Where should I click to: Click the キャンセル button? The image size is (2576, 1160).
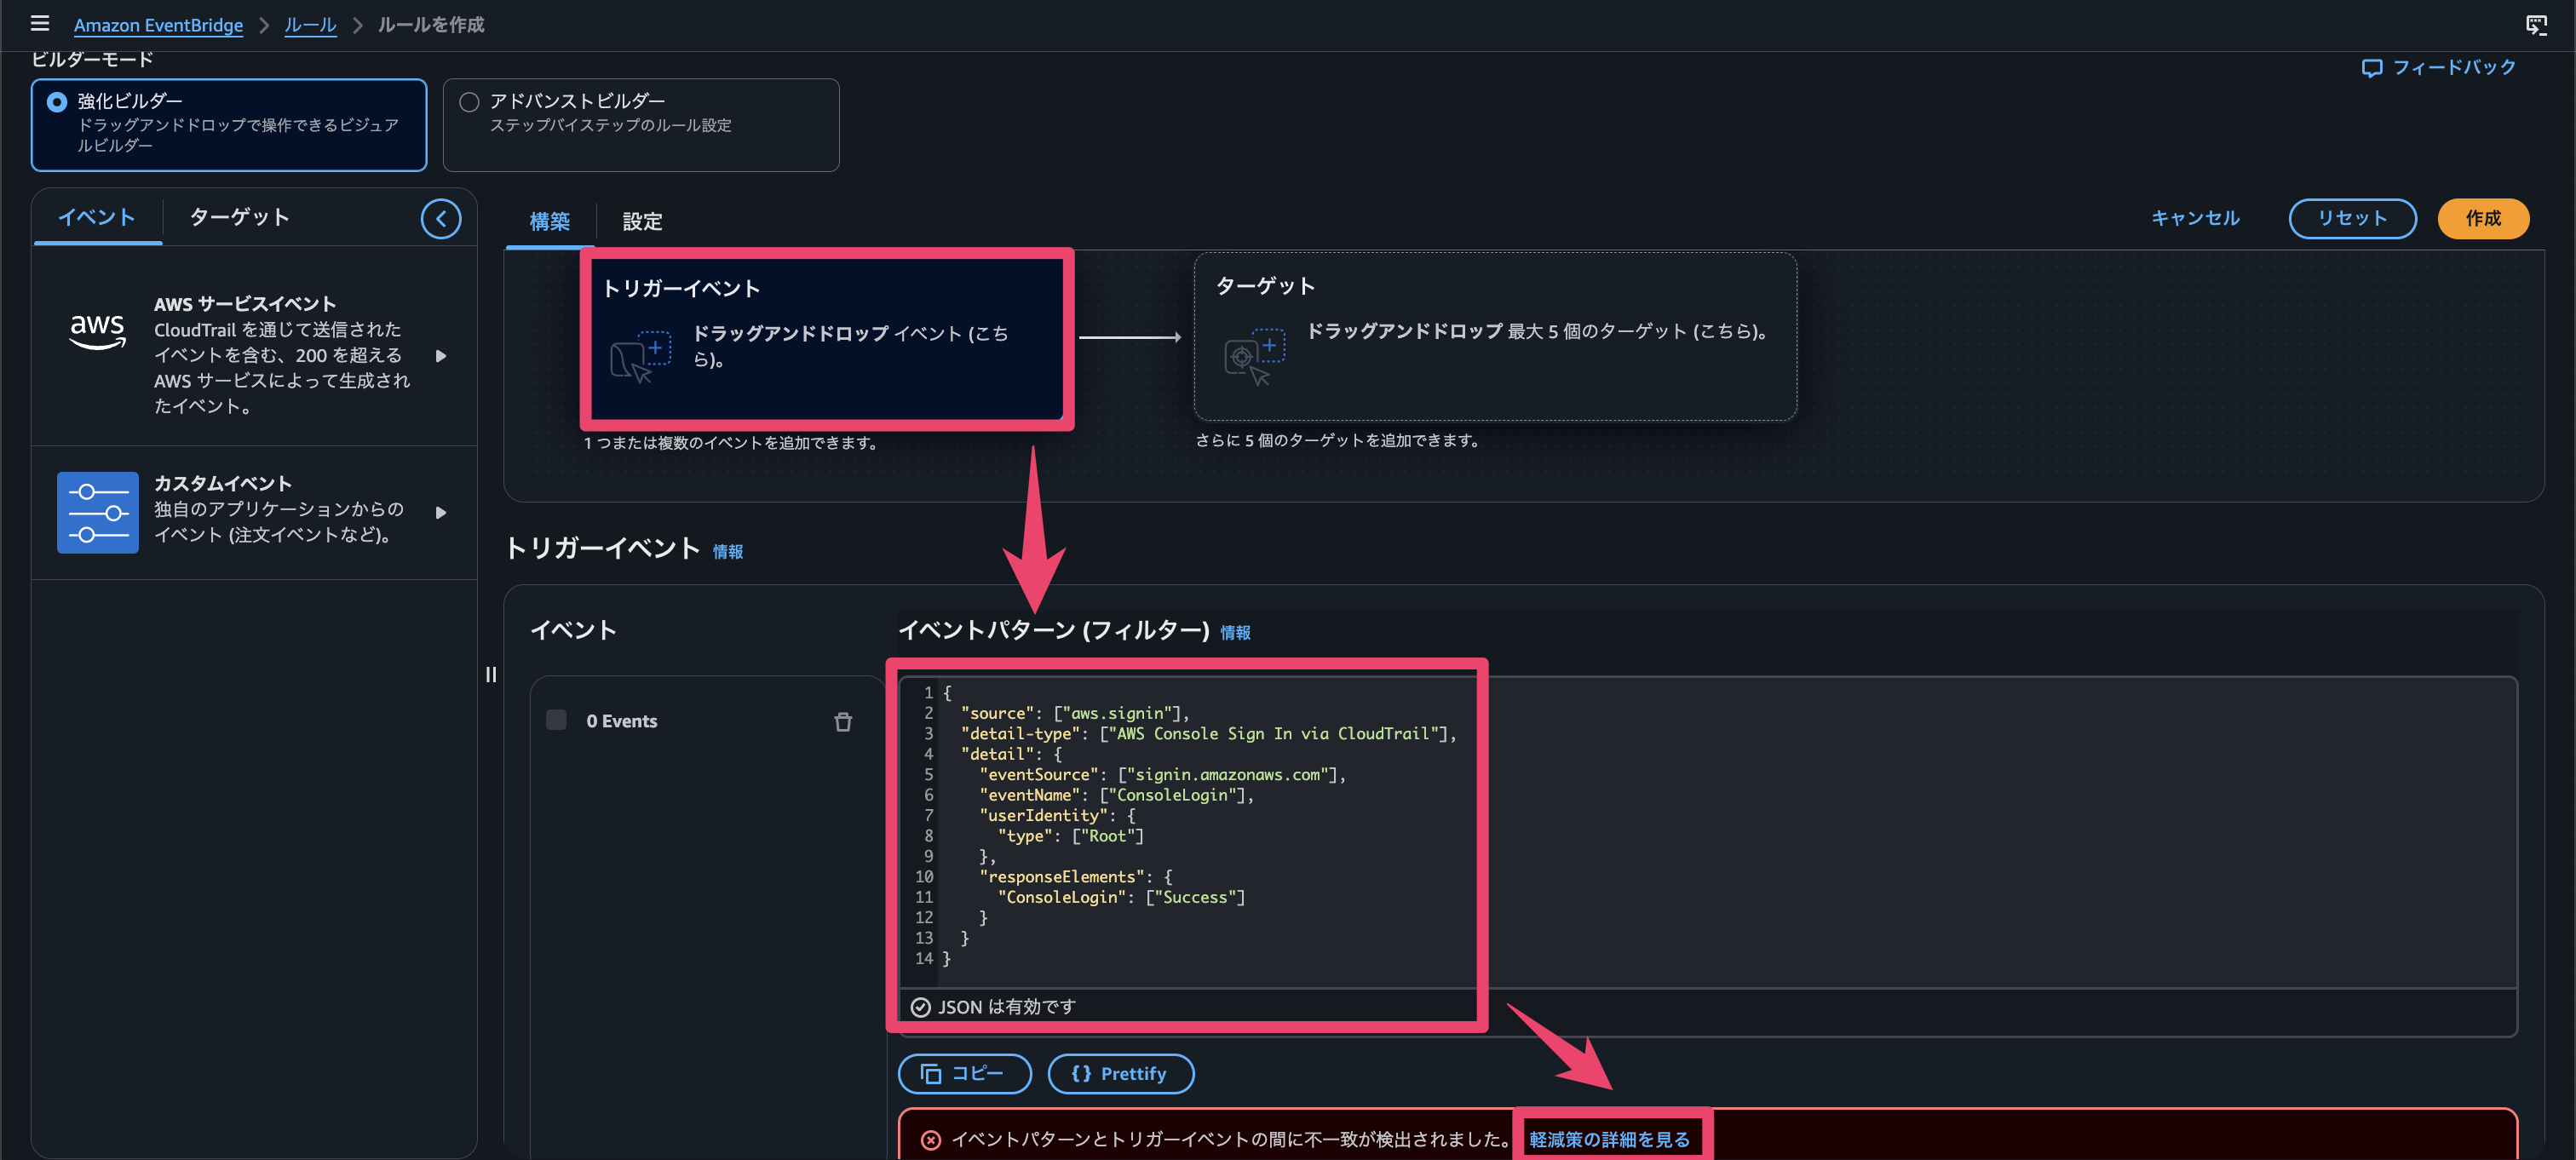[2195, 218]
